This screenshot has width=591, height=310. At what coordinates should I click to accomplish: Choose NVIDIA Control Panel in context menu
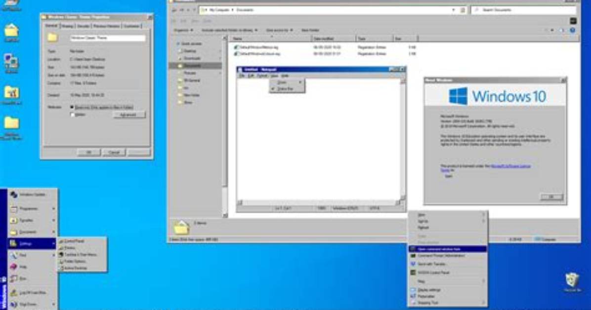click(447, 272)
